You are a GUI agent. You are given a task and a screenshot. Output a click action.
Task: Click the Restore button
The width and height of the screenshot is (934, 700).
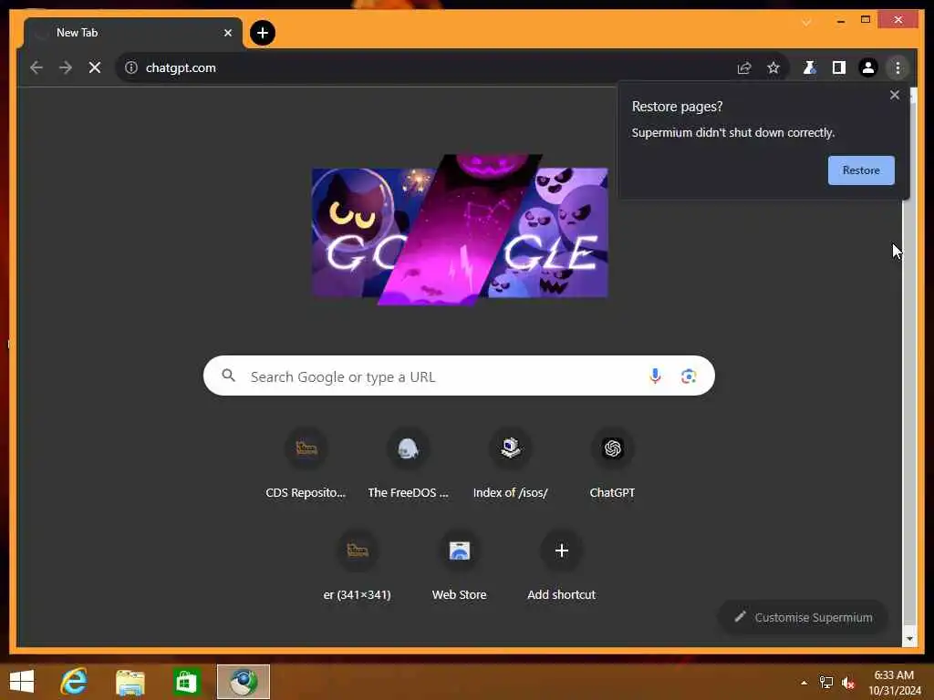(861, 170)
